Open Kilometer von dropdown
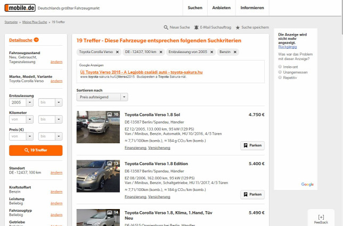 [21, 119]
